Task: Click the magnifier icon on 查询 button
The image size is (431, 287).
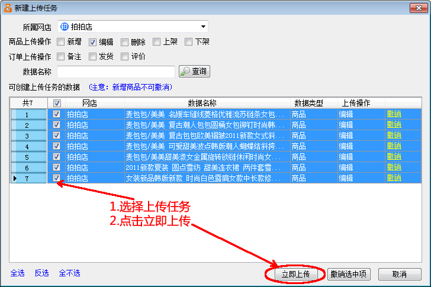Action: [185, 72]
